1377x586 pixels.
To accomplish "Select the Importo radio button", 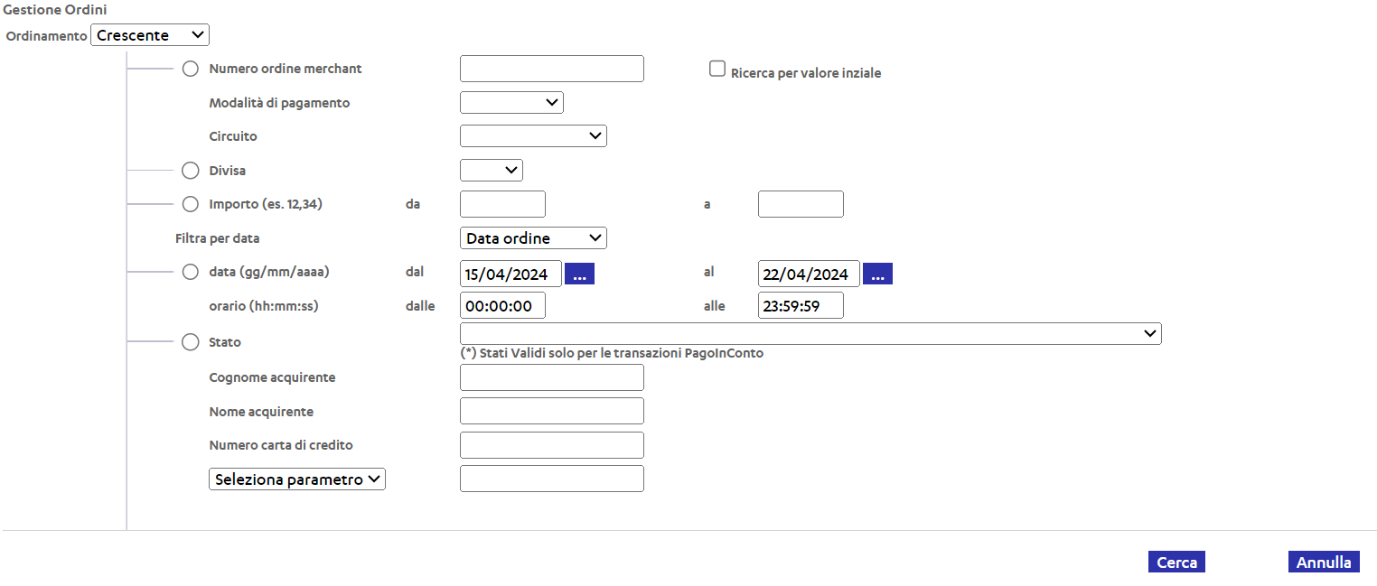I will [x=190, y=204].
